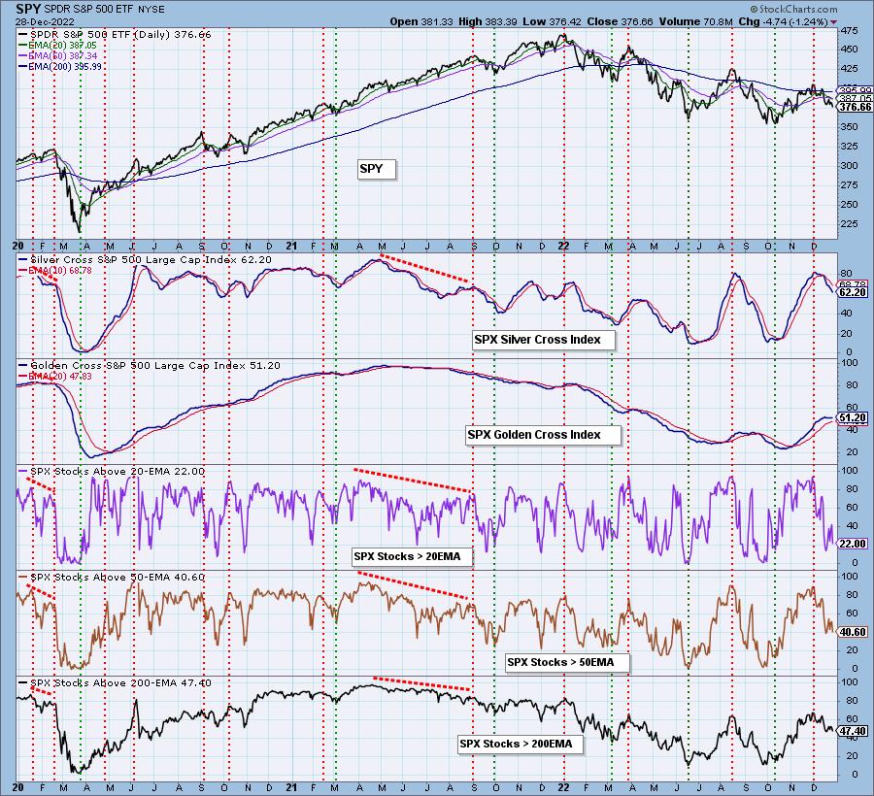Click the 22 year label on top time axis

(x=564, y=246)
